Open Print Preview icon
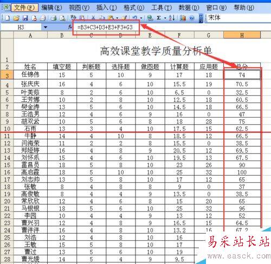Screen dimensions: 271x264 click(x=62, y=18)
